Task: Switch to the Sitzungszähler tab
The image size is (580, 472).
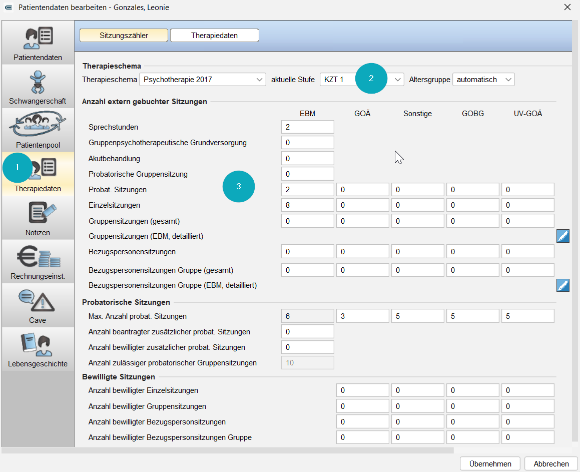Action: (x=124, y=36)
